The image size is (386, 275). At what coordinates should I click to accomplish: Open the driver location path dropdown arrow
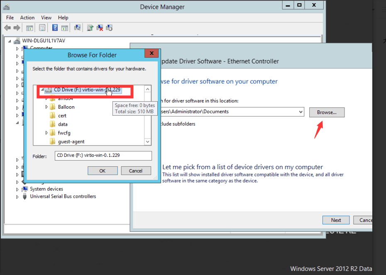click(300, 112)
